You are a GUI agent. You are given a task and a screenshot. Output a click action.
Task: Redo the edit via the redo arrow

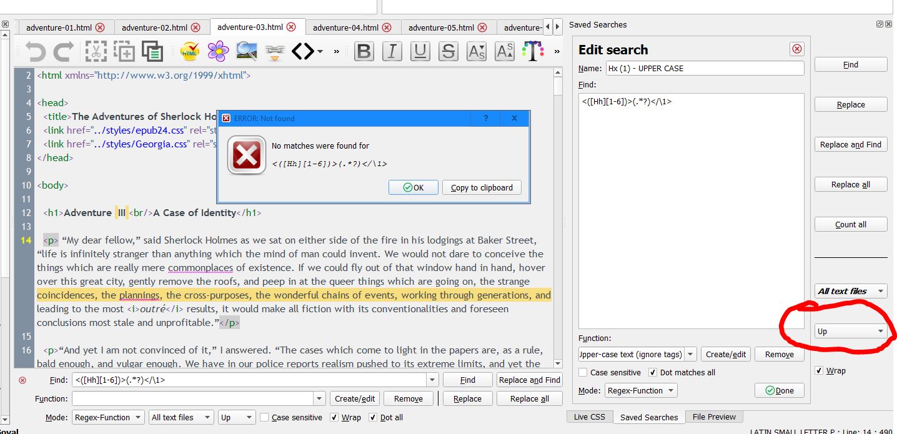pos(63,51)
